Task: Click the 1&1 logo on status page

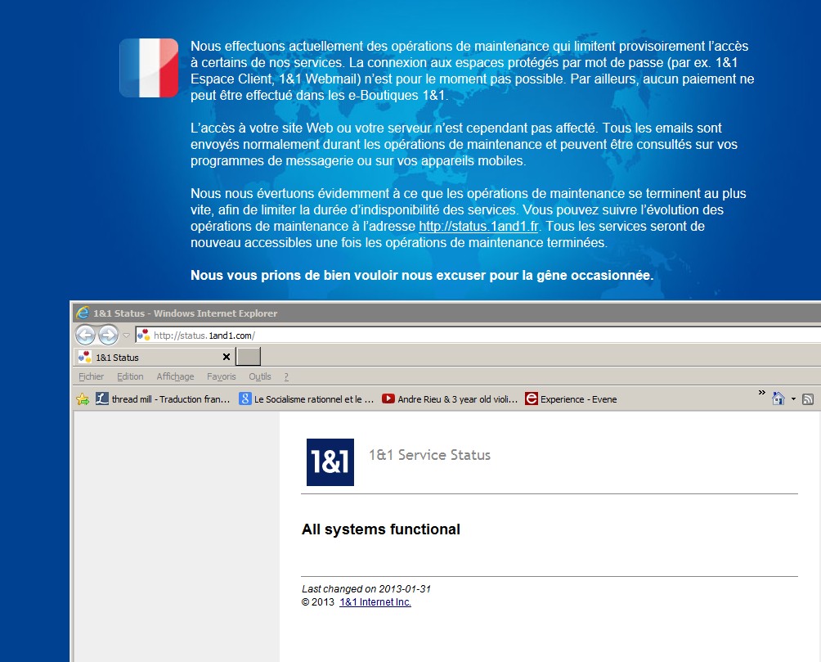Action: point(330,462)
